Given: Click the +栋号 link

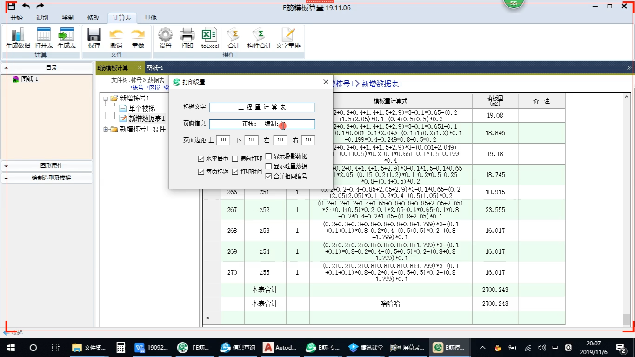Looking at the screenshot, I should tap(137, 87).
